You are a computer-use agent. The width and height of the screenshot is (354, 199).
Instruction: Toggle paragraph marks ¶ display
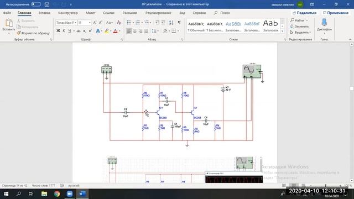coord(179,23)
